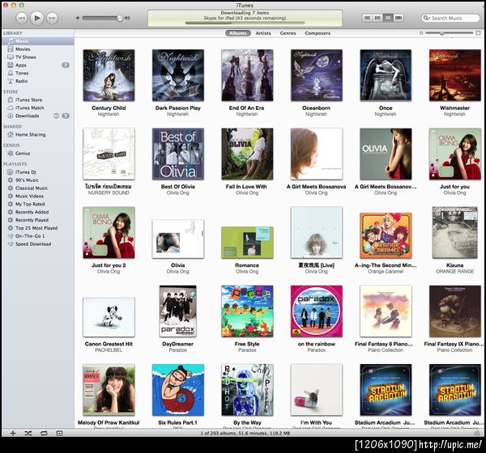The image size is (486, 453).
Task: Select the By the Way album cover
Action: [247, 390]
